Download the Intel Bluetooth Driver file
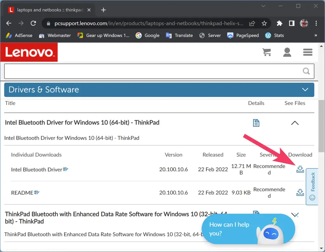 point(300,169)
